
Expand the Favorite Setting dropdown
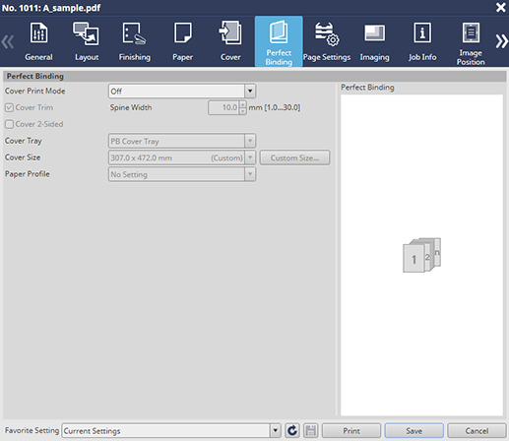(275, 430)
